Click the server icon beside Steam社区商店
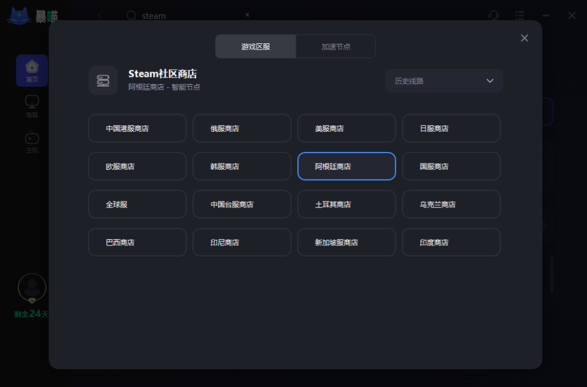Image resolution: width=587 pixels, height=387 pixels. tap(103, 81)
